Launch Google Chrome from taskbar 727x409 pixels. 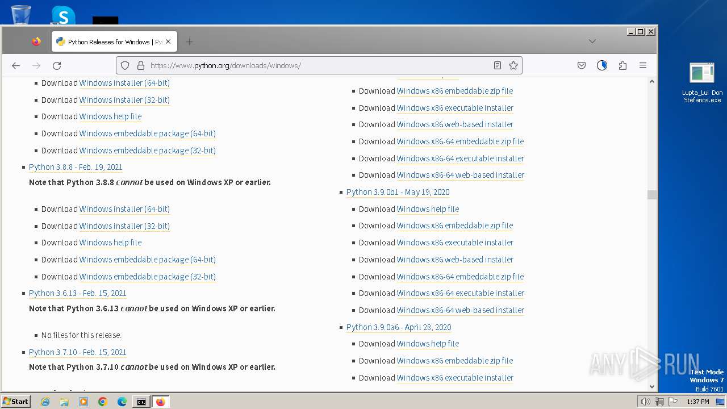click(x=103, y=402)
